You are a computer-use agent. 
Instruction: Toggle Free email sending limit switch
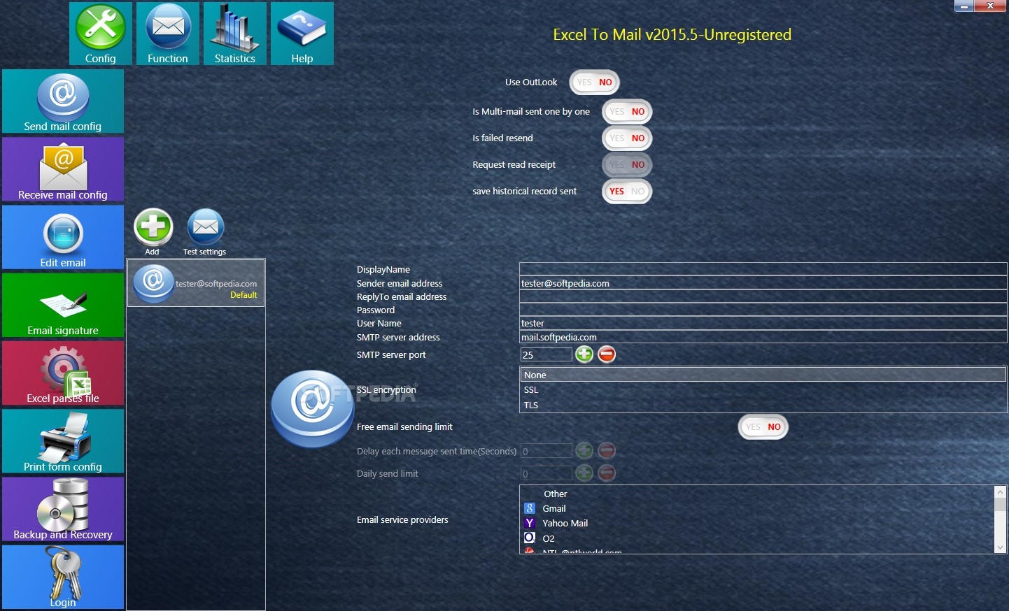pyautogui.click(x=763, y=427)
